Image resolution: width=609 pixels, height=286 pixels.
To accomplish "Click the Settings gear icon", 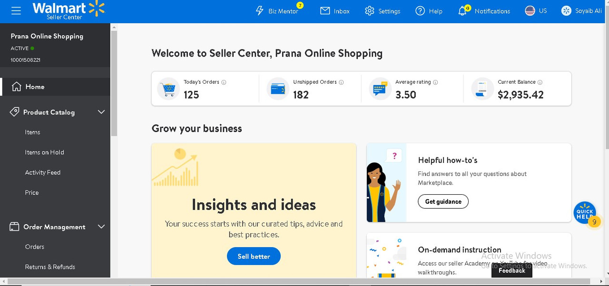I will pyautogui.click(x=370, y=11).
